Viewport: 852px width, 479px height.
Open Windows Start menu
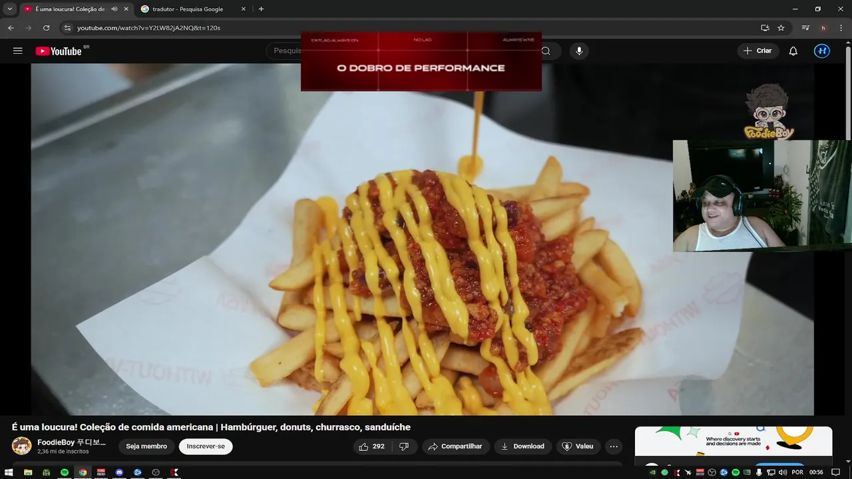pyautogui.click(x=9, y=472)
